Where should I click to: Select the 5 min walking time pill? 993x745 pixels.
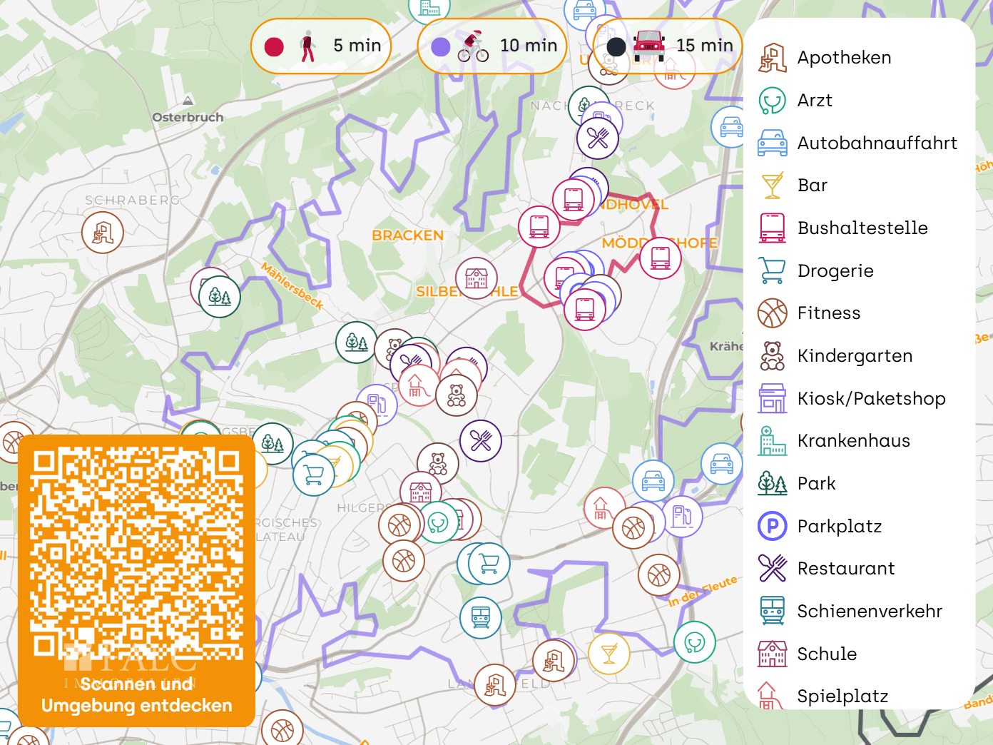pyautogui.click(x=321, y=45)
